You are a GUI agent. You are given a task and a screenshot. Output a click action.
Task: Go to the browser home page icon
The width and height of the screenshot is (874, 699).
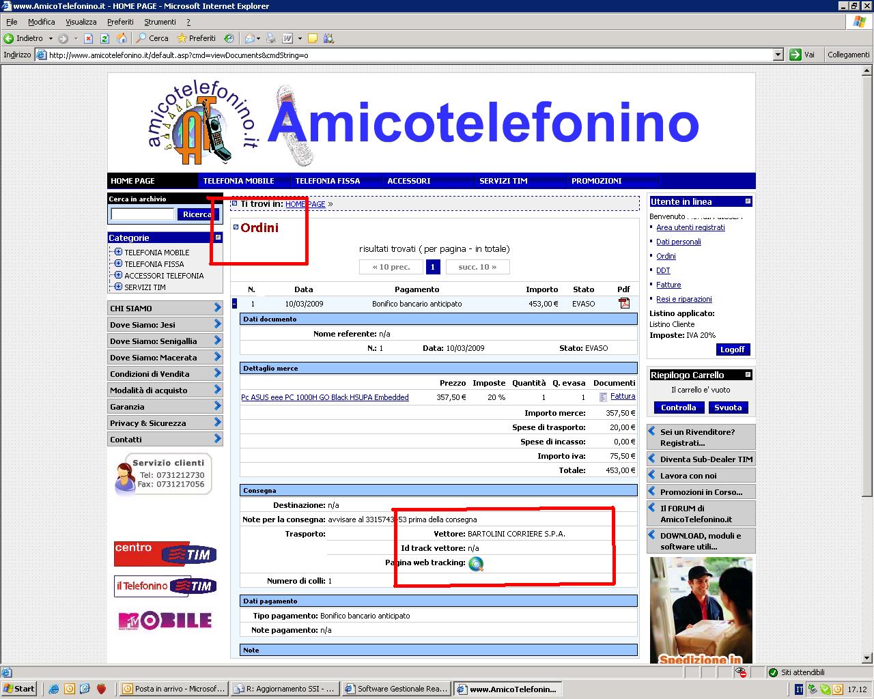pos(122,38)
